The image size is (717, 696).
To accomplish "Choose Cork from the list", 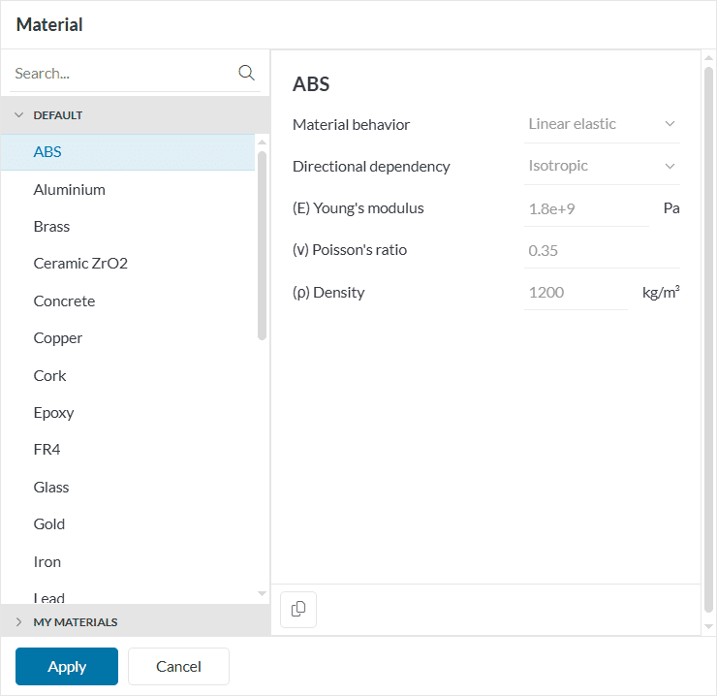I will [49, 375].
